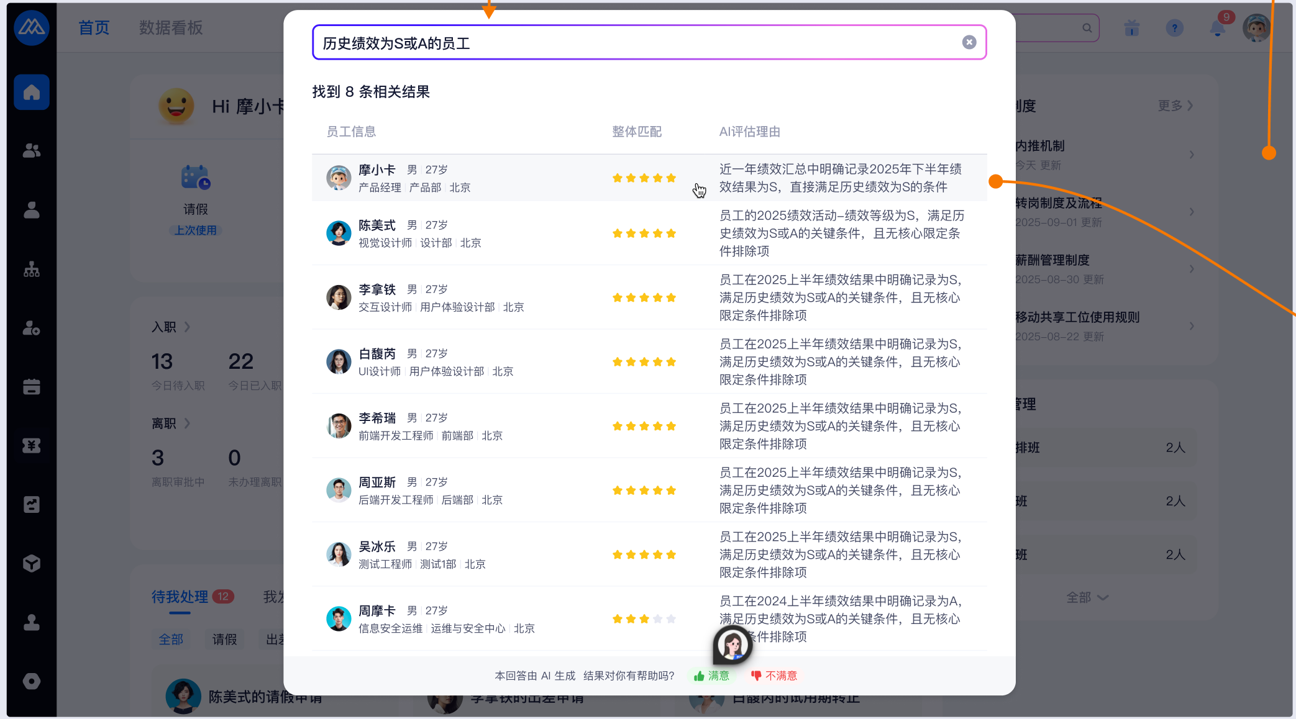The image size is (1296, 719).
Task: Switch to 数据看板 tab
Action: [171, 28]
